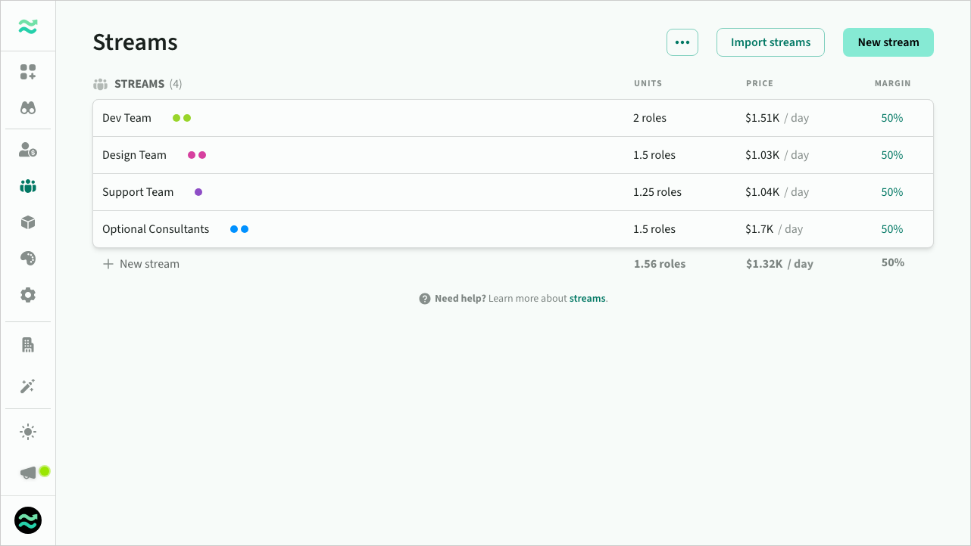Open the paint palette icon
Screen dimensions: 971x546
coord(28,259)
